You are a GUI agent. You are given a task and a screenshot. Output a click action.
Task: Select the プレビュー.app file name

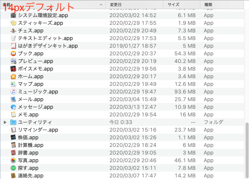35,61
